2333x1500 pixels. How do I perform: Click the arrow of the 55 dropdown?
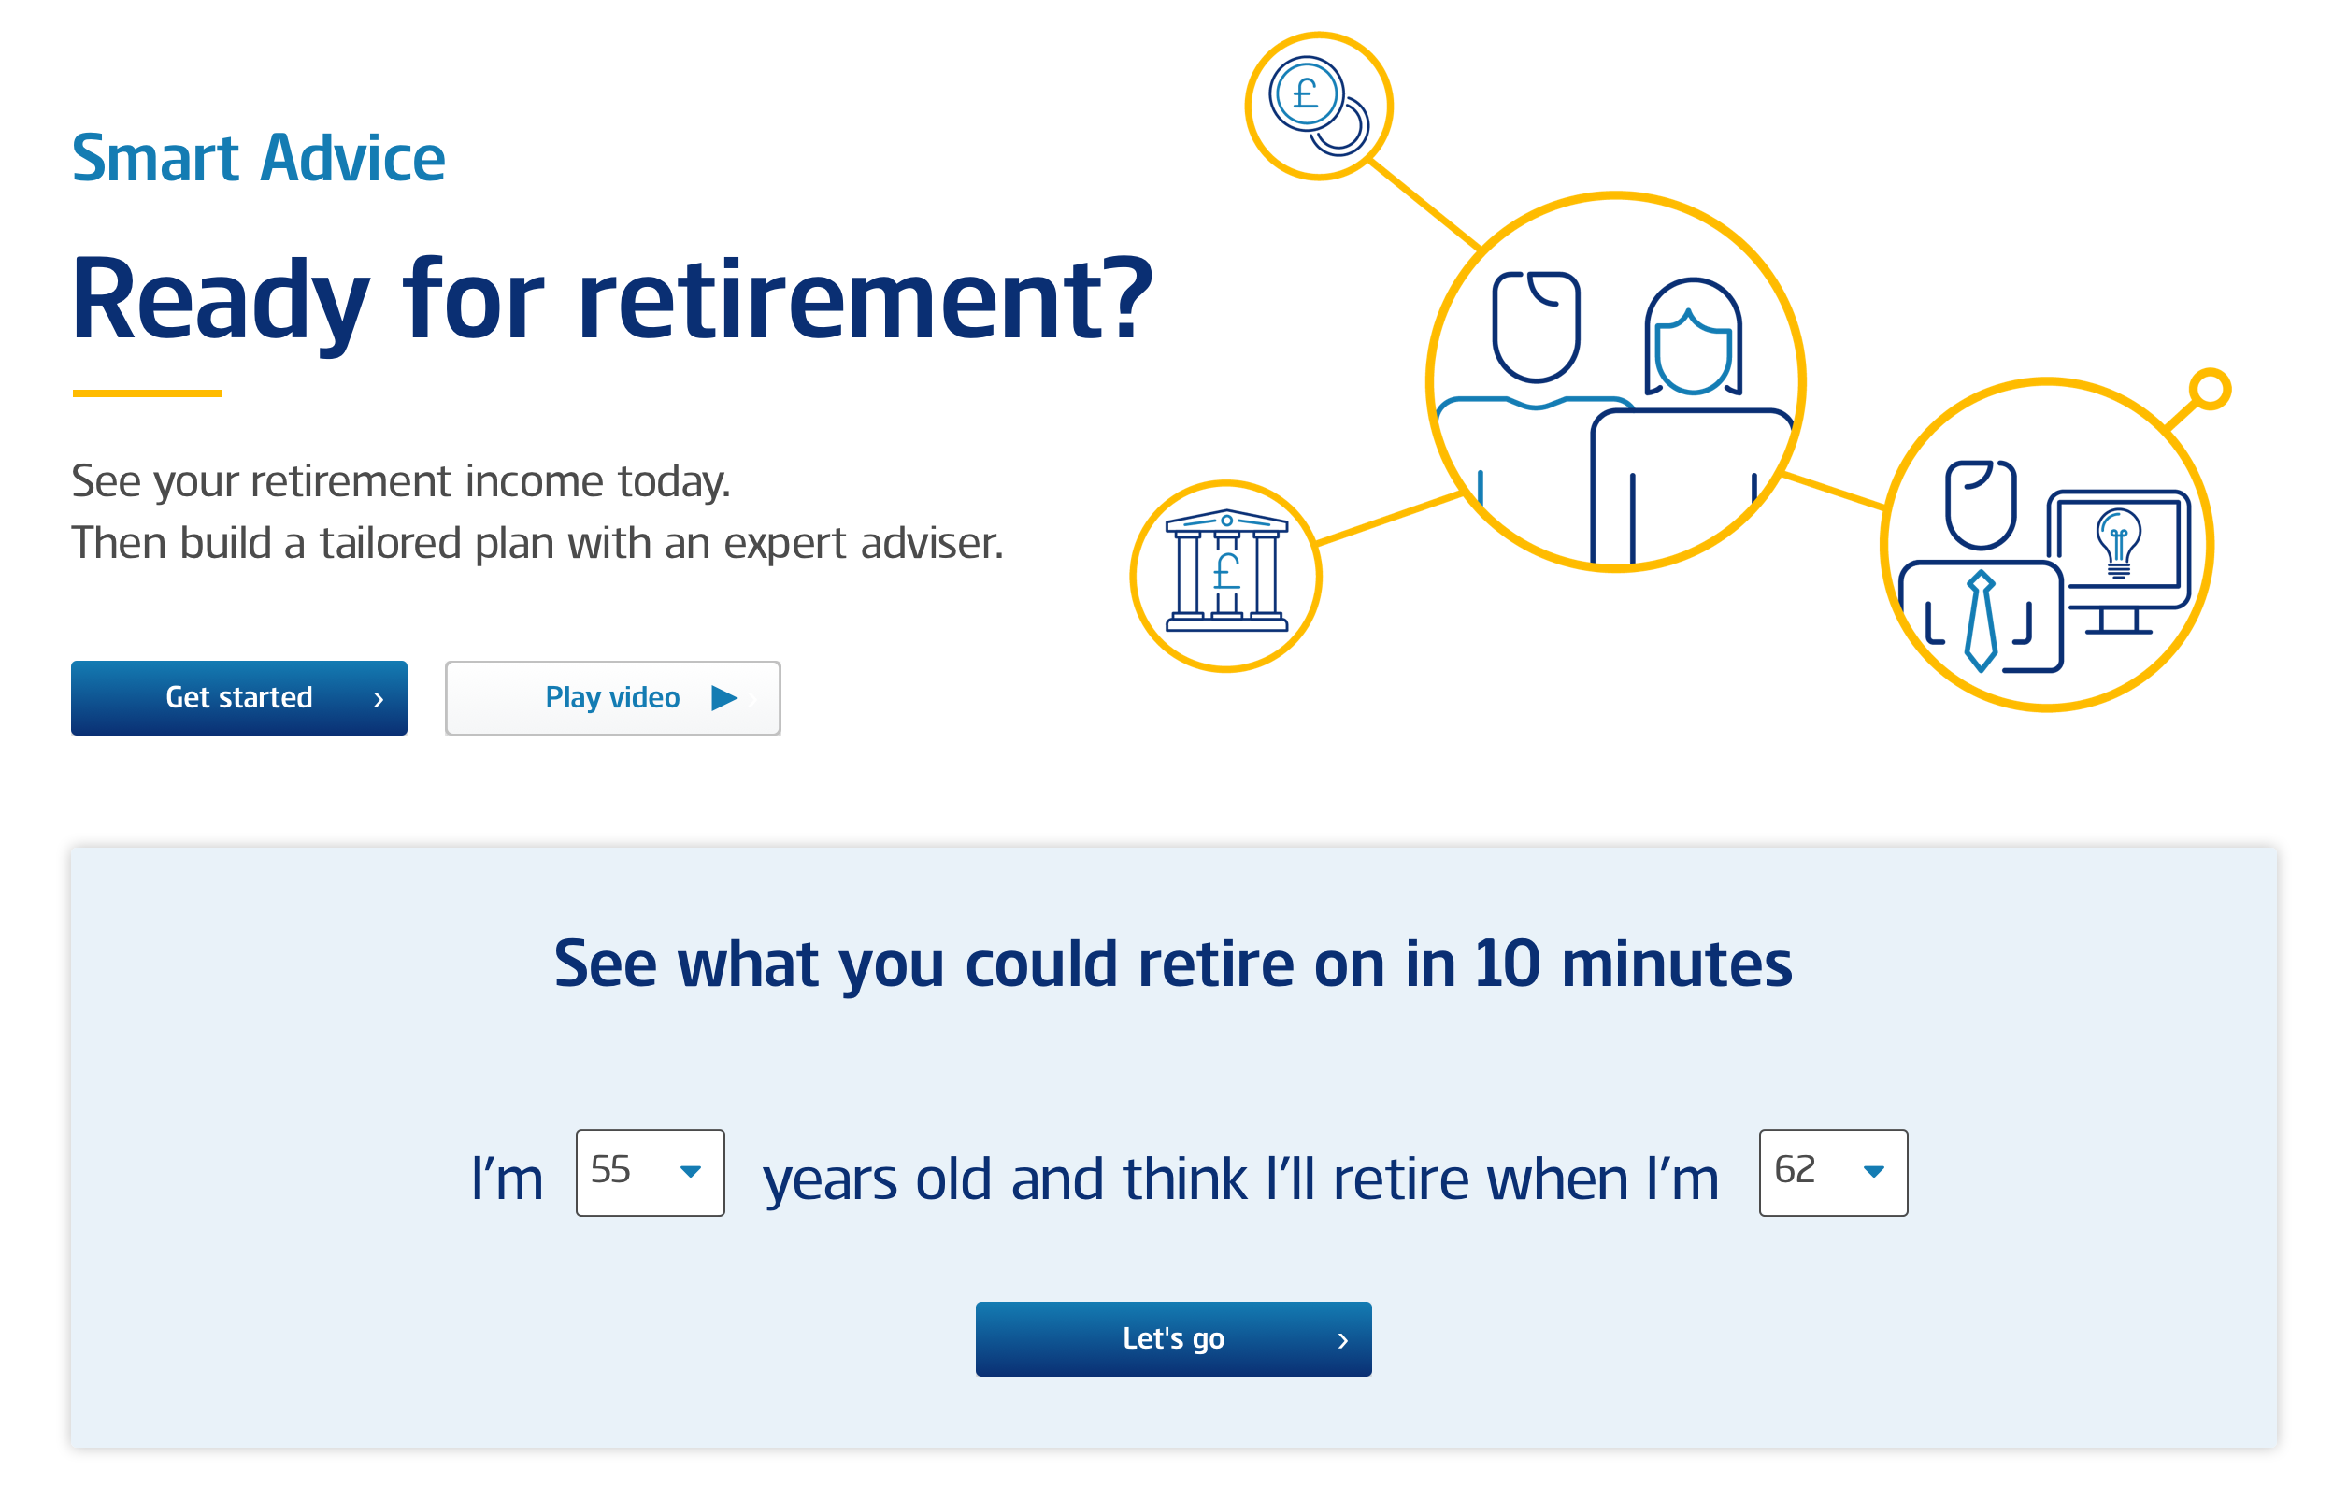point(690,1172)
